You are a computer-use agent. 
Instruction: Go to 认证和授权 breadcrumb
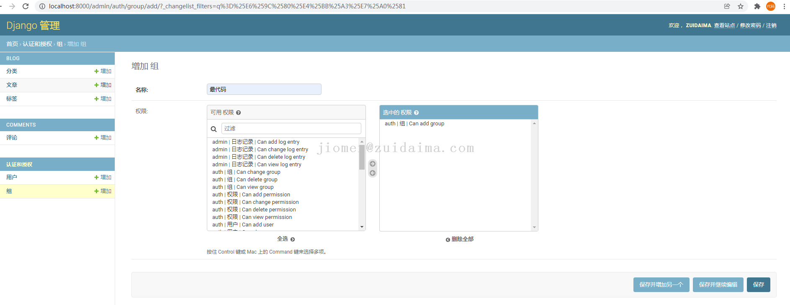37,44
